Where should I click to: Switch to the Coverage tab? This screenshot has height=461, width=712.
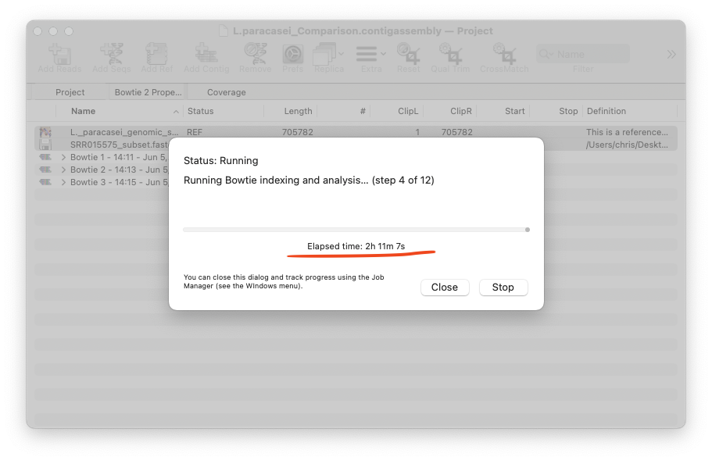tap(226, 92)
